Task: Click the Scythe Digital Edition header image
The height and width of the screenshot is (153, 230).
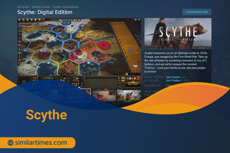Action: 178,34
